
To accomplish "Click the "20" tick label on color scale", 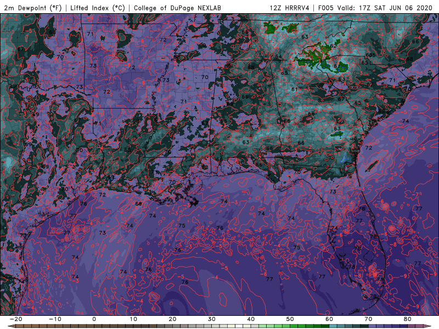I will [x=172, y=319].
